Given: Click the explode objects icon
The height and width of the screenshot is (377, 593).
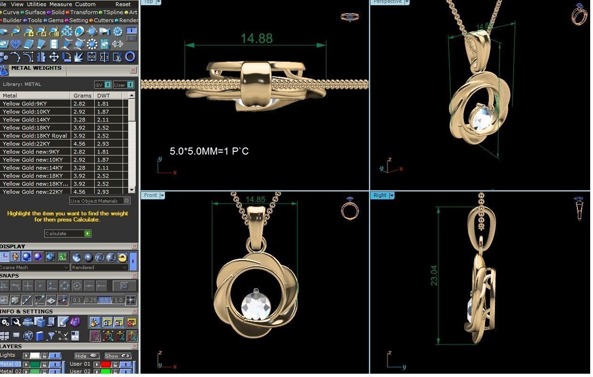Looking at the screenshot, I should pyautogui.click(x=79, y=57).
